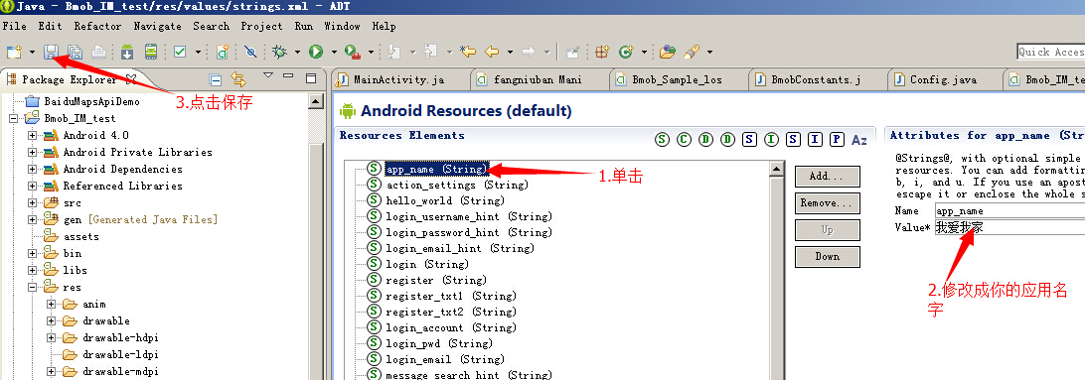Go to Last Edit Location icon
The width and height of the screenshot is (1085, 380).
point(468,52)
